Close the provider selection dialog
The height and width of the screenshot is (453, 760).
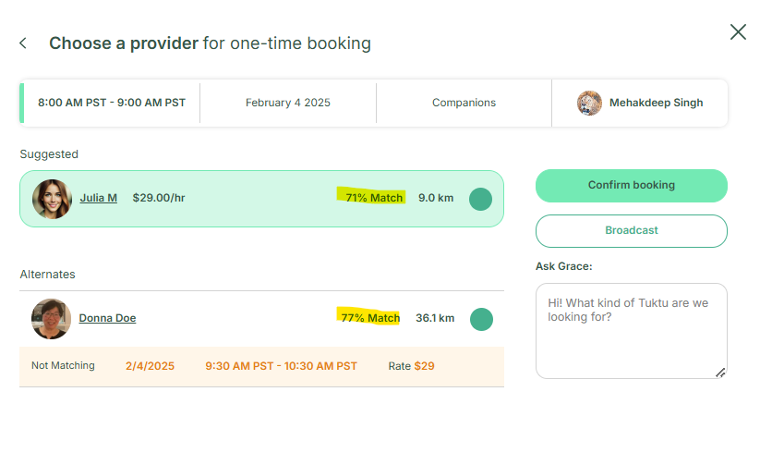click(738, 32)
